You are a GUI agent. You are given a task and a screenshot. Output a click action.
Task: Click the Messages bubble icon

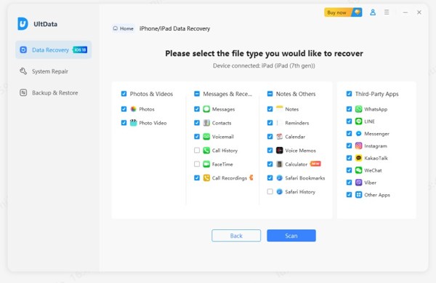[x=206, y=109]
